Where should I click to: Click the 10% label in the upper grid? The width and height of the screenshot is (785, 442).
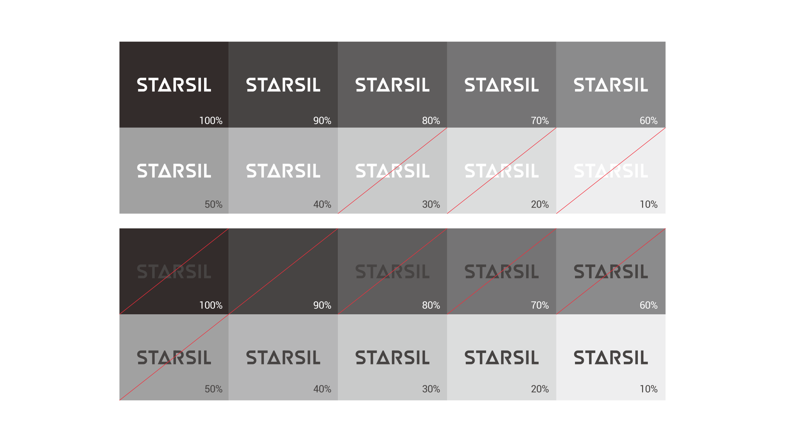(x=648, y=205)
